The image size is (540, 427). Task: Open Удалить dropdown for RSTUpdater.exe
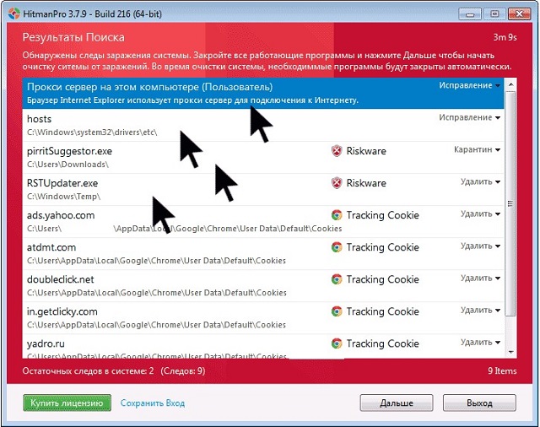[480, 181]
